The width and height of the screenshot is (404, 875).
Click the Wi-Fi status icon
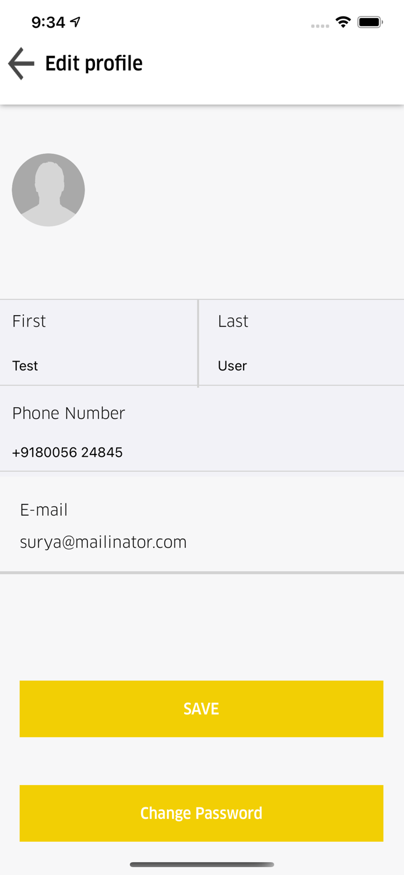[x=343, y=23]
